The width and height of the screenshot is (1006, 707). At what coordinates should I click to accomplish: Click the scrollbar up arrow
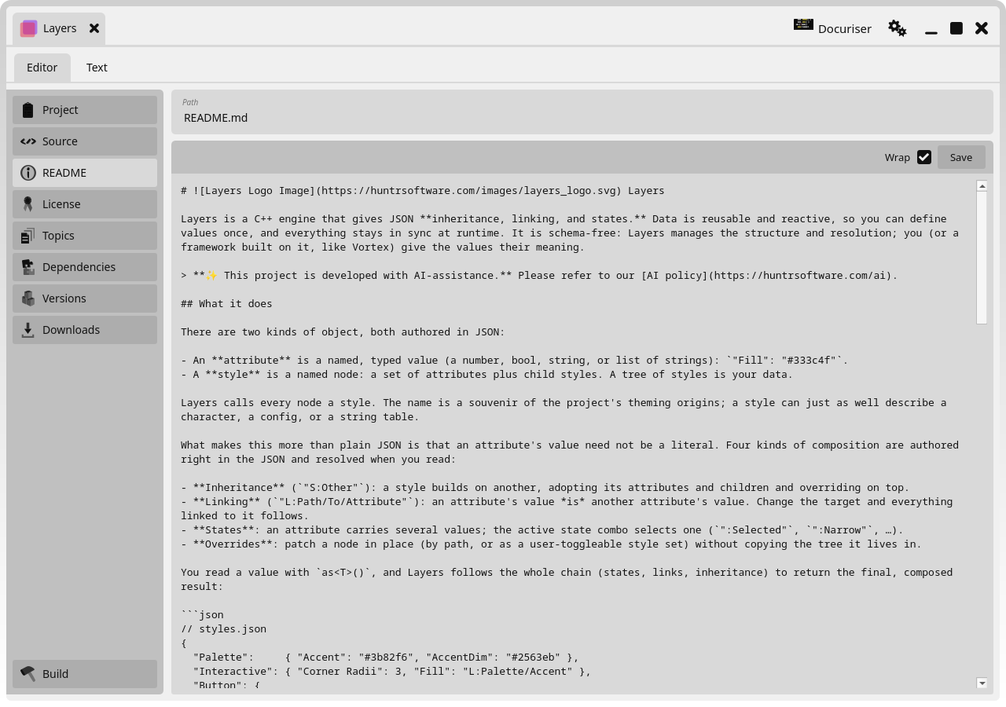tap(982, 186)
